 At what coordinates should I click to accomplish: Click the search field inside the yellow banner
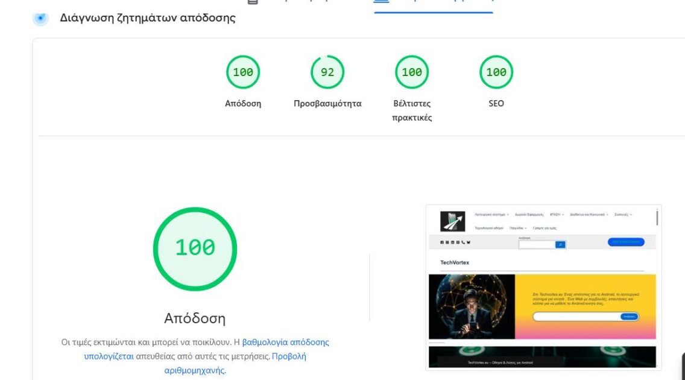pos(576,317)
